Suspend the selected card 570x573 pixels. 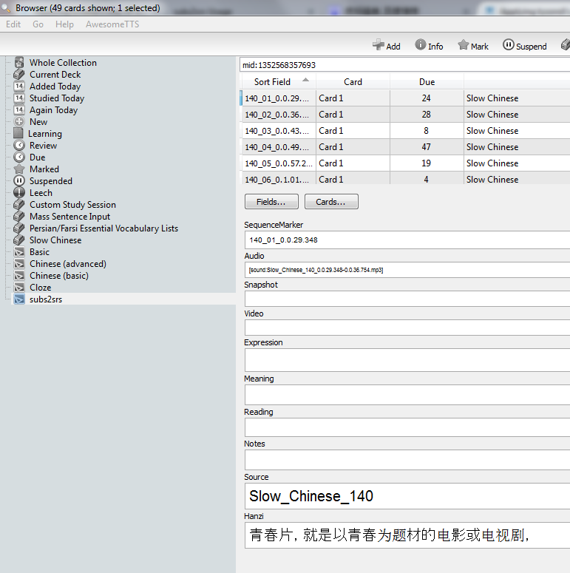524,46
